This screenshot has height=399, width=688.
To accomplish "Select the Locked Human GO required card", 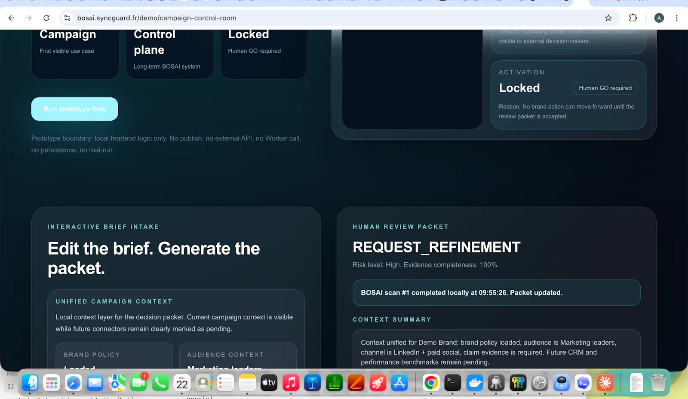I will (x=264, y=54).
